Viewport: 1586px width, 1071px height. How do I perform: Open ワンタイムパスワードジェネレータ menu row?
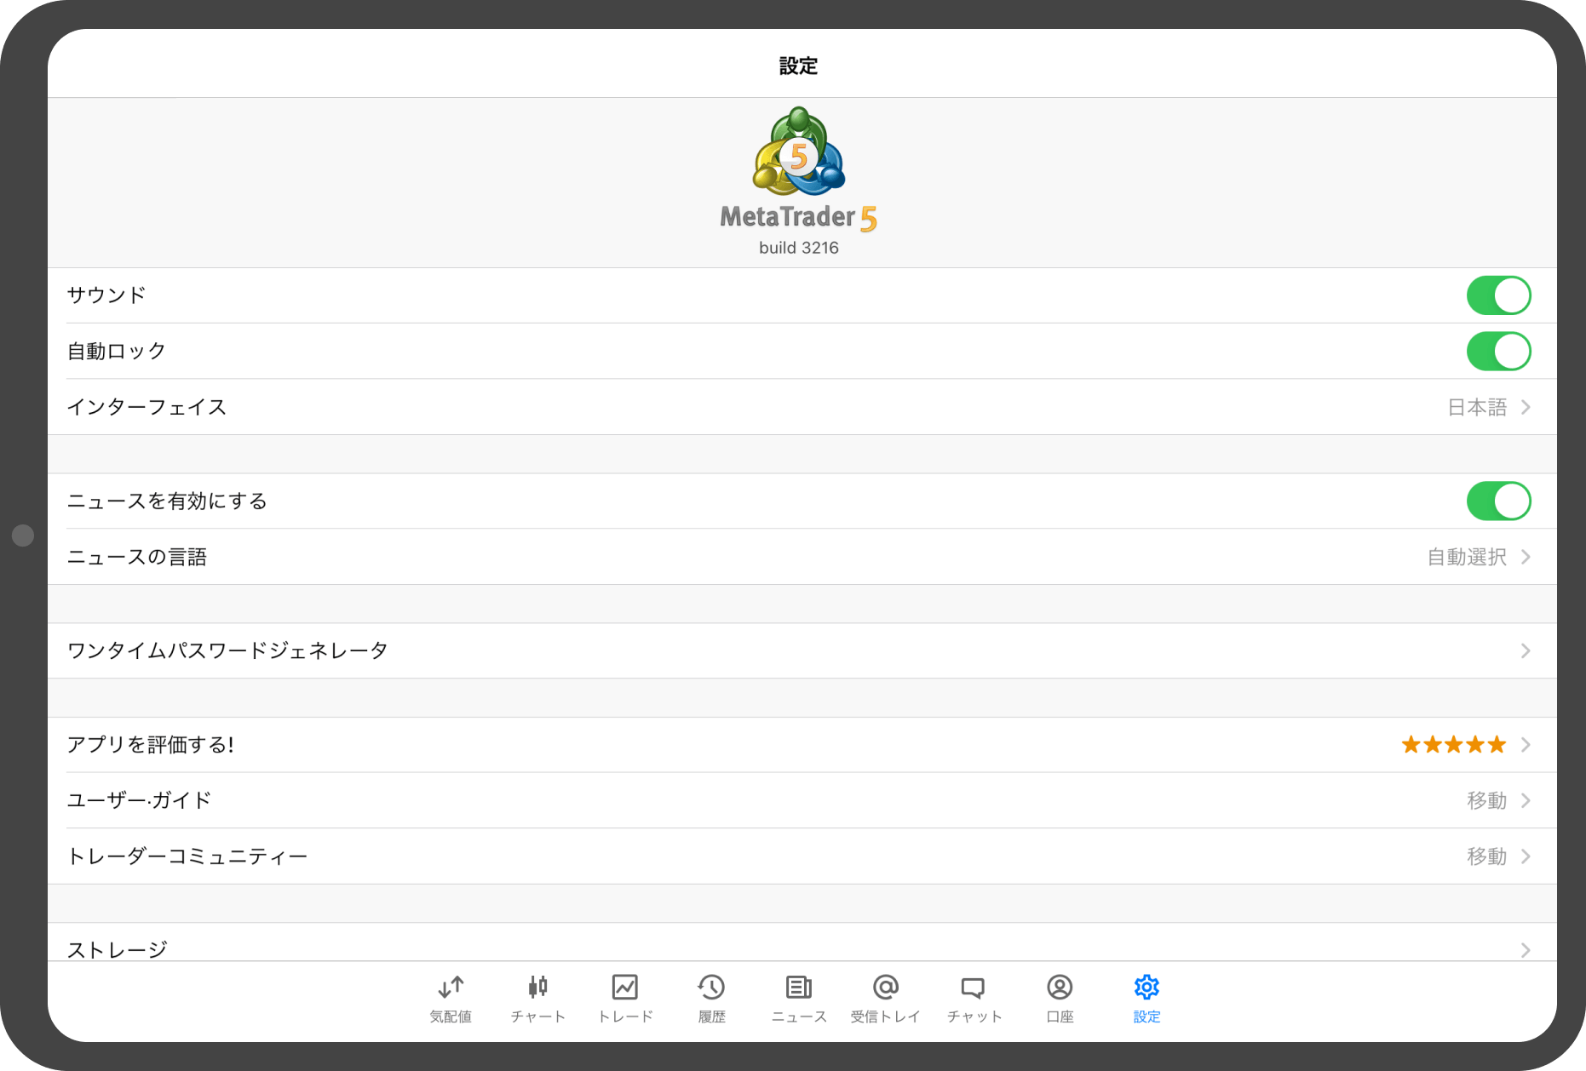[x=801, y=651]
